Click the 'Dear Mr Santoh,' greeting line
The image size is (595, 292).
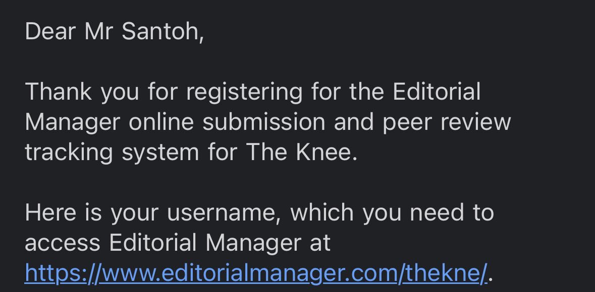coord(114,31)
